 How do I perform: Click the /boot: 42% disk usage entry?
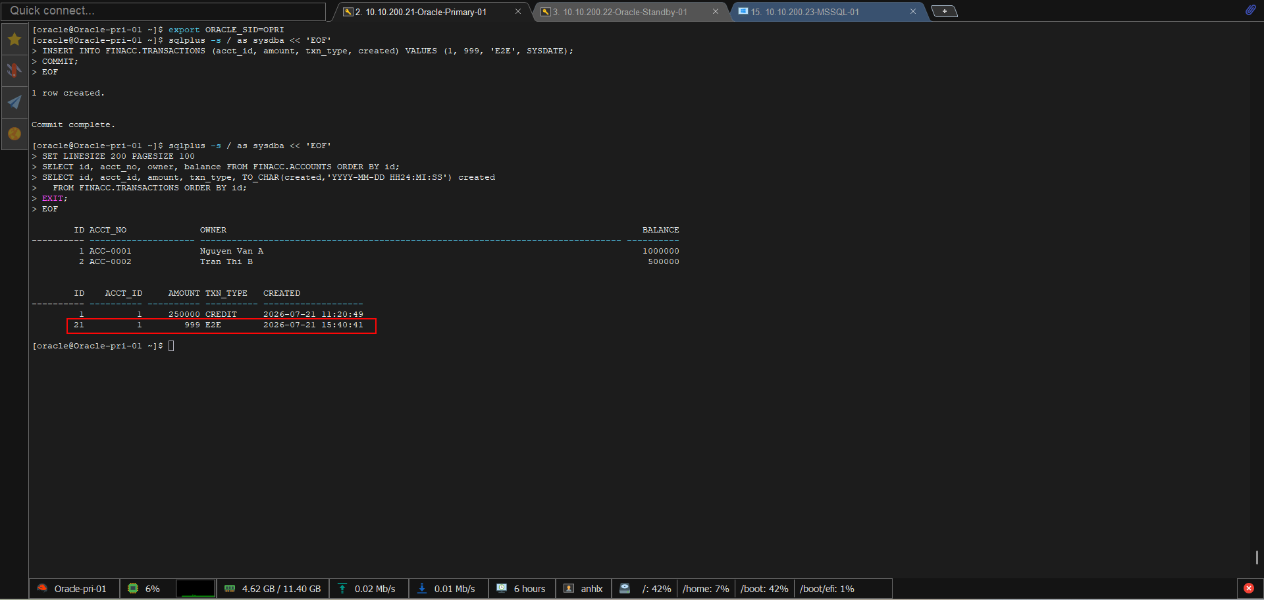[764, 589]
